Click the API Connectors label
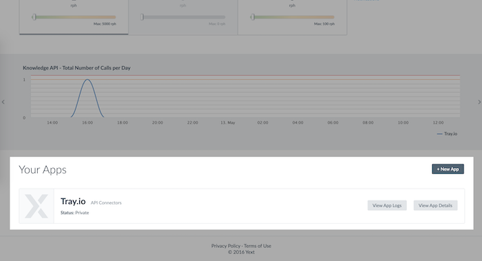482x261 pixels. 106,202
